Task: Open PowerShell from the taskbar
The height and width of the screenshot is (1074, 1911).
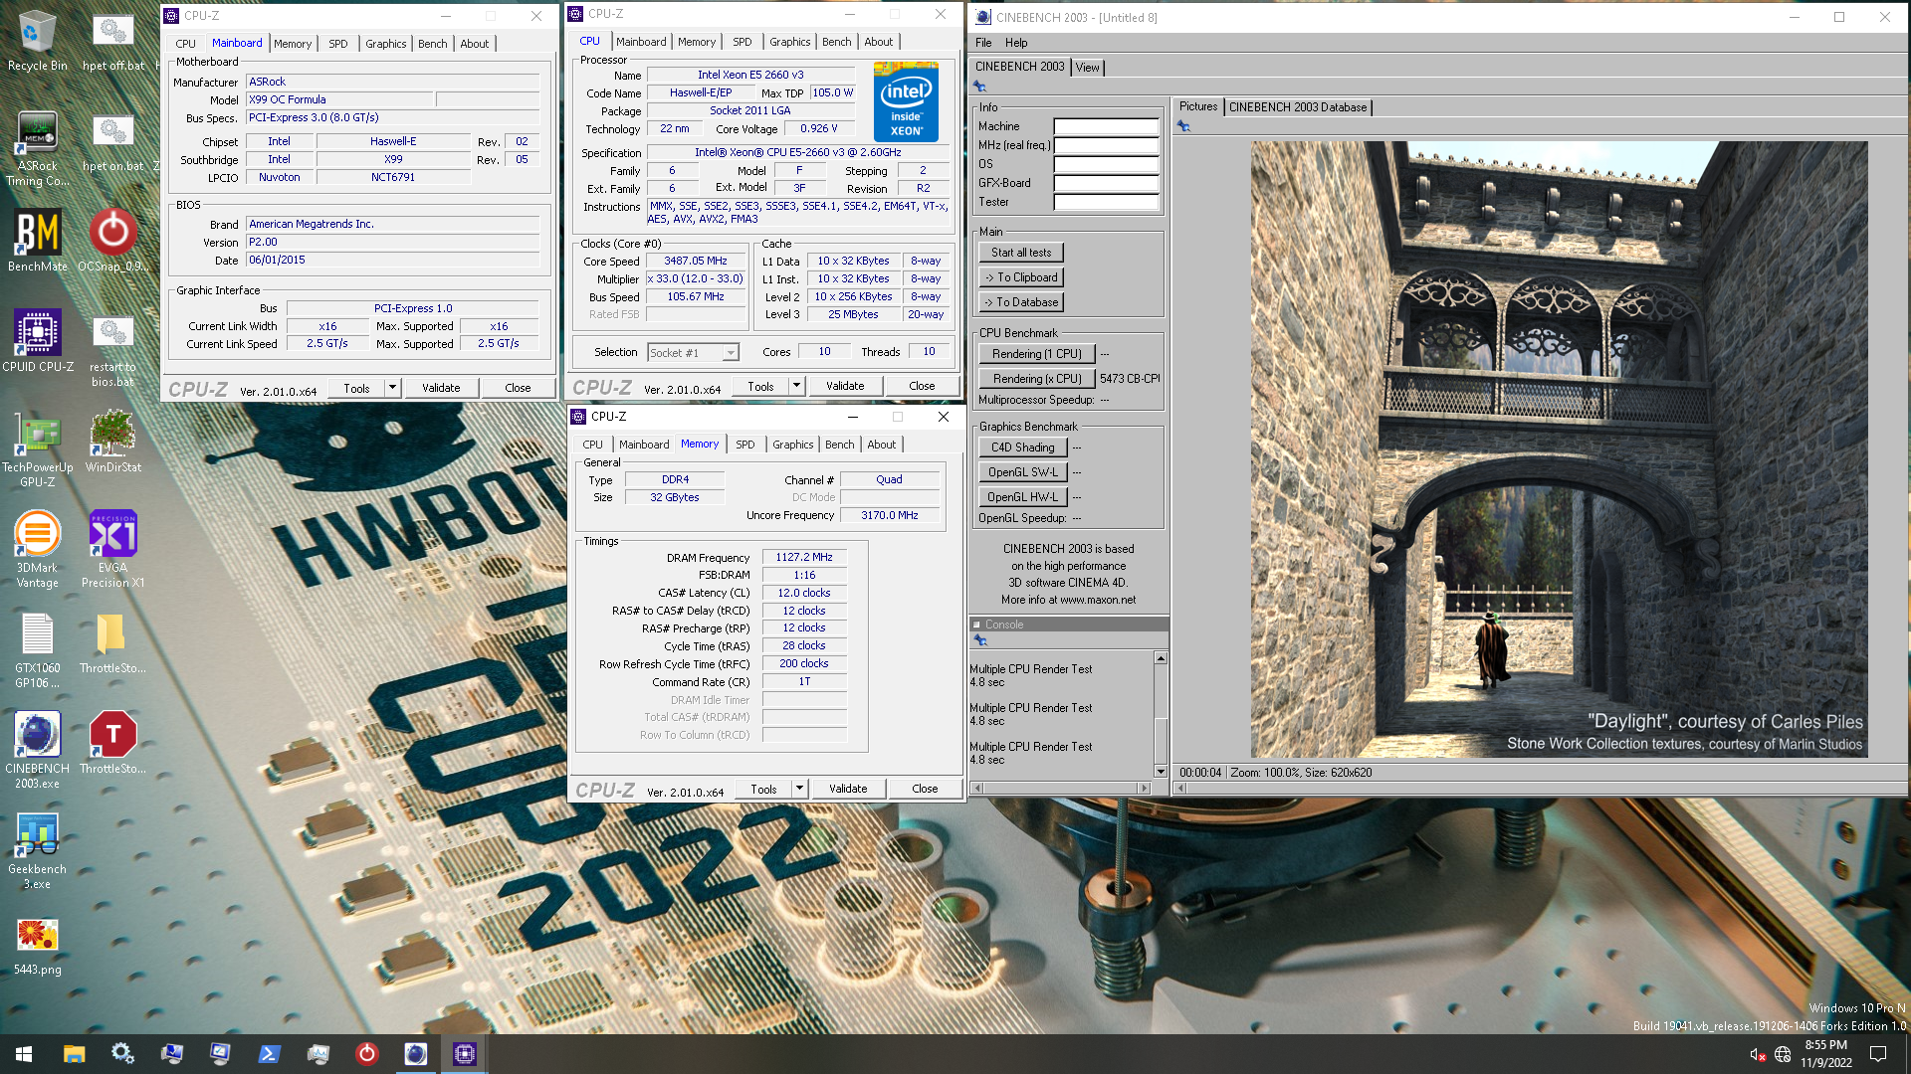Action: point(269,1054)
